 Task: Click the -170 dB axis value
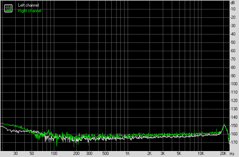click(x=234, y=142)
